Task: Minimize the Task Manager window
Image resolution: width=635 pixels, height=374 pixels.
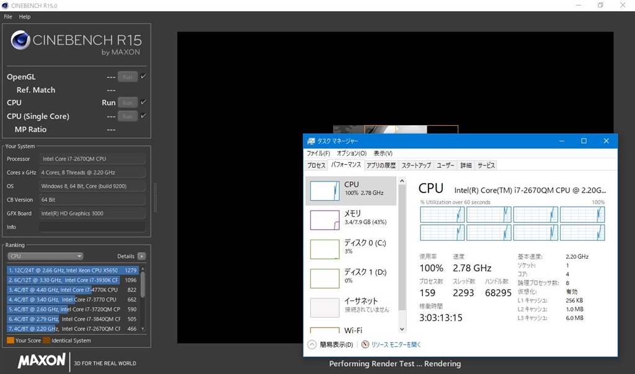Action: point(562,141)
